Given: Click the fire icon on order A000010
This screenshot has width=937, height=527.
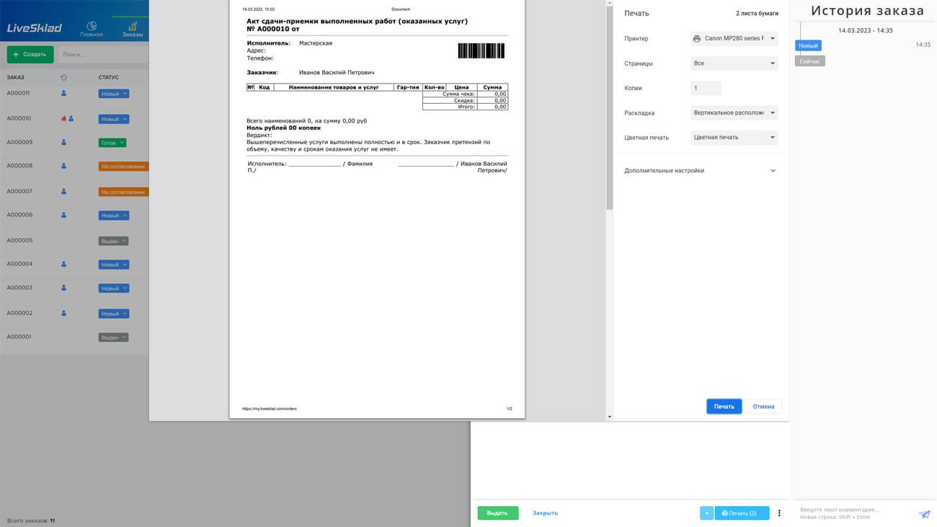Looking at the screenshot, I should click(63, 119).
